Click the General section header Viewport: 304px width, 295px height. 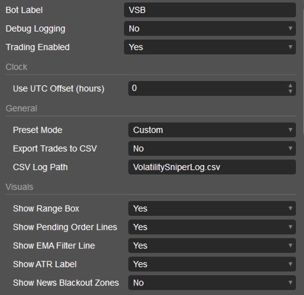[21, 108]
